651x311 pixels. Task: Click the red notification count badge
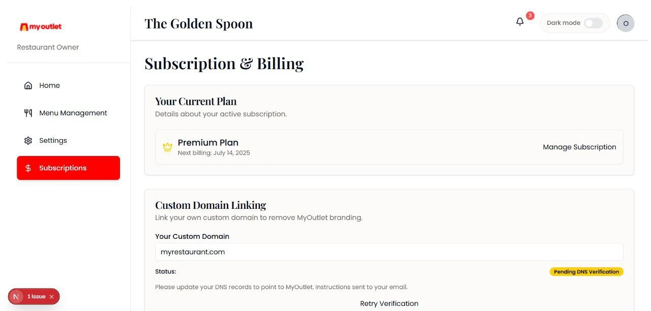point(530,16)
